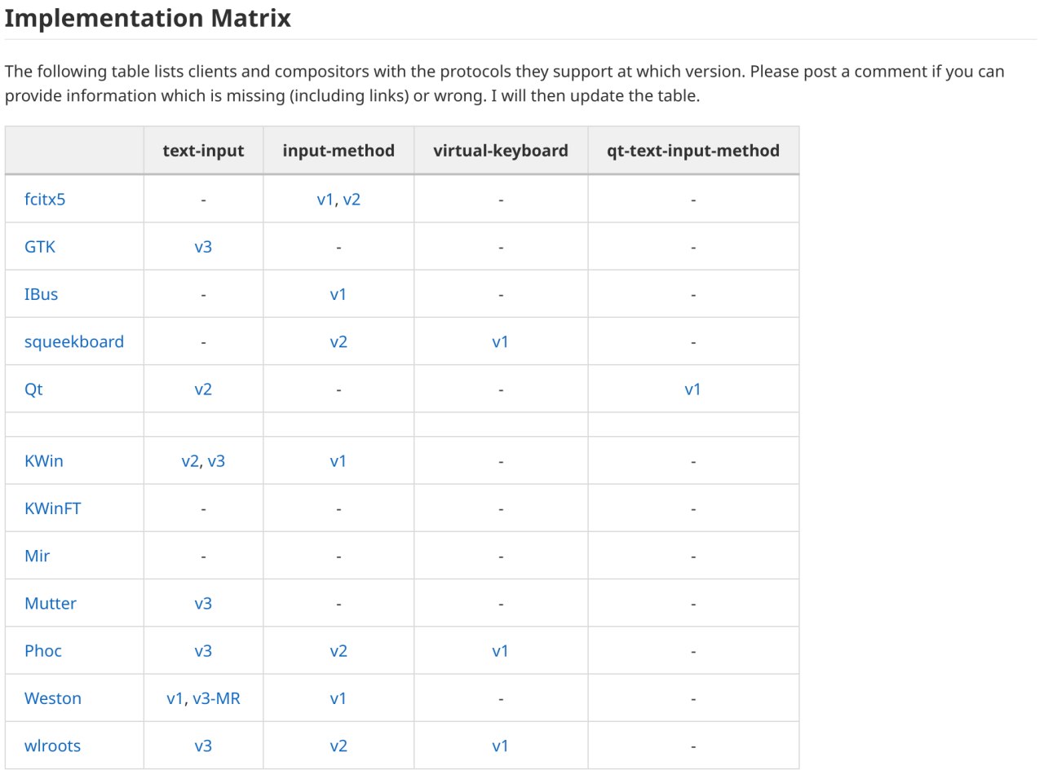
Task: Click the virtual-keyboard column header
Action: click(x=501, y=150)
